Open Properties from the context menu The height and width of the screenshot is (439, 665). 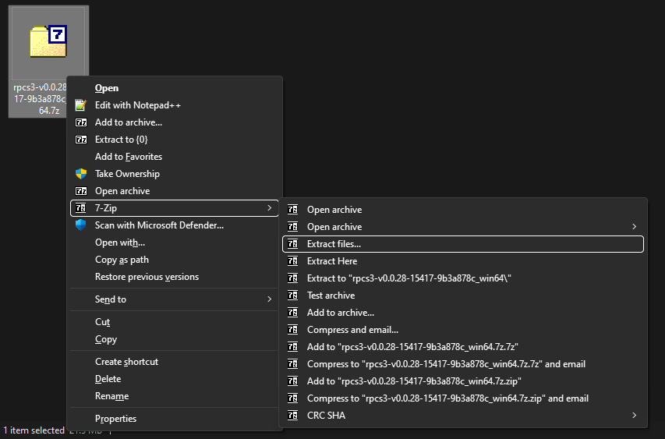pyautogui.click(x=175, y=418)
